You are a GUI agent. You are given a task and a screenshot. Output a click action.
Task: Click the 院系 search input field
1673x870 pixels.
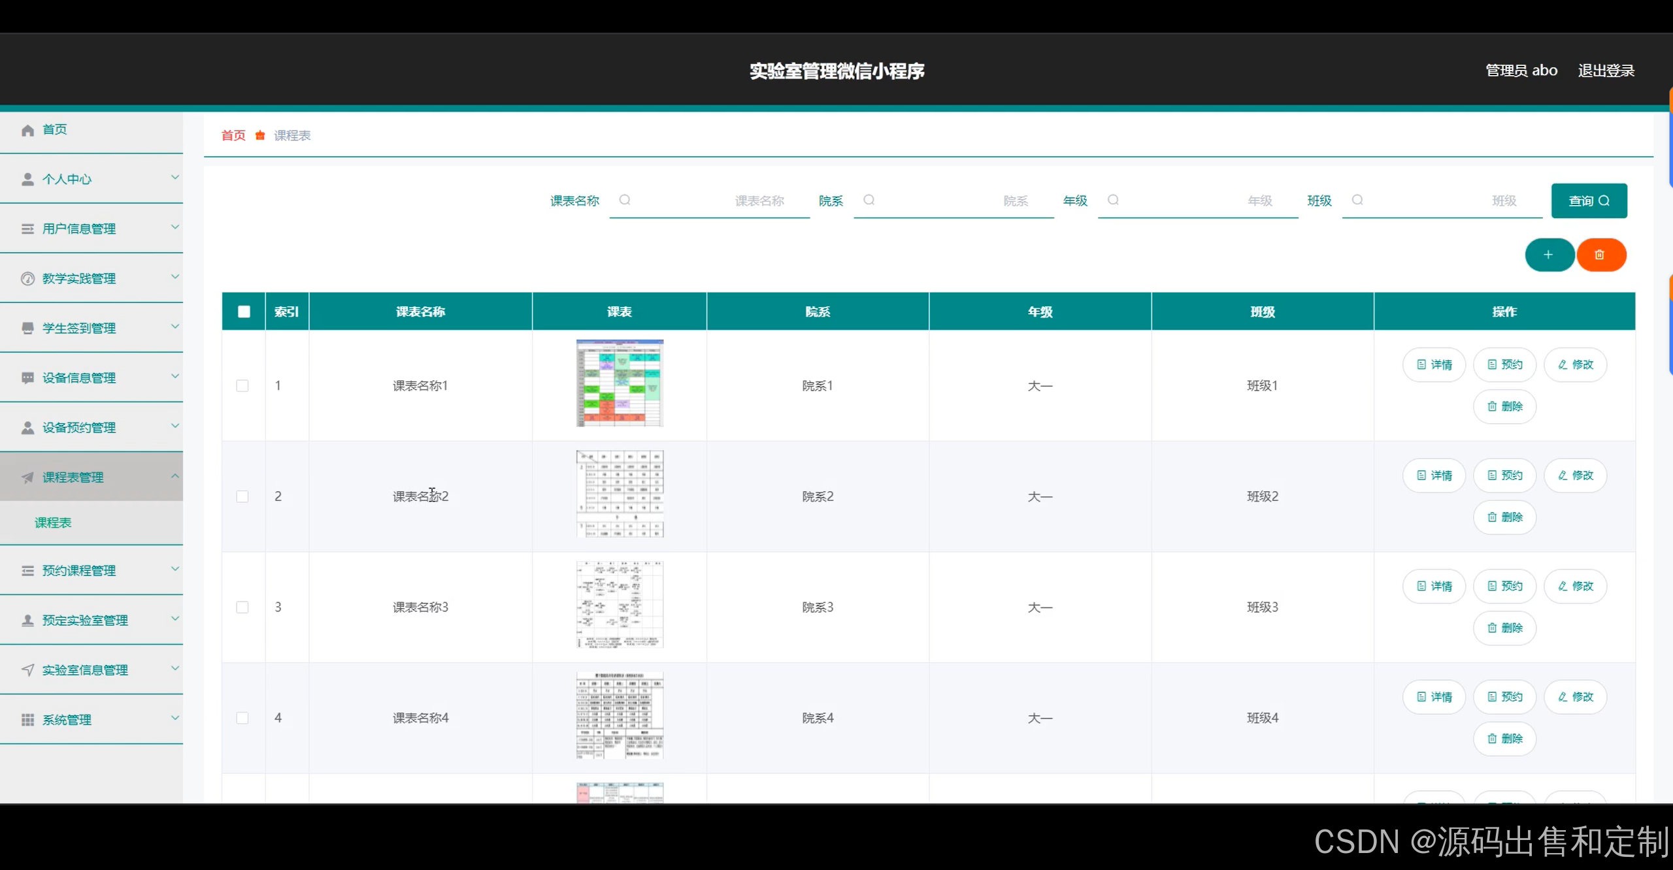954,201
